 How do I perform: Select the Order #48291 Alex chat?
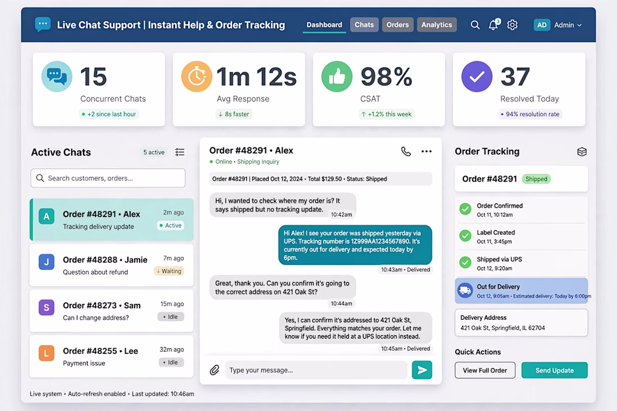[112, 219]
